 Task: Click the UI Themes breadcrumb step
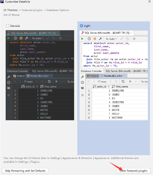10,10
